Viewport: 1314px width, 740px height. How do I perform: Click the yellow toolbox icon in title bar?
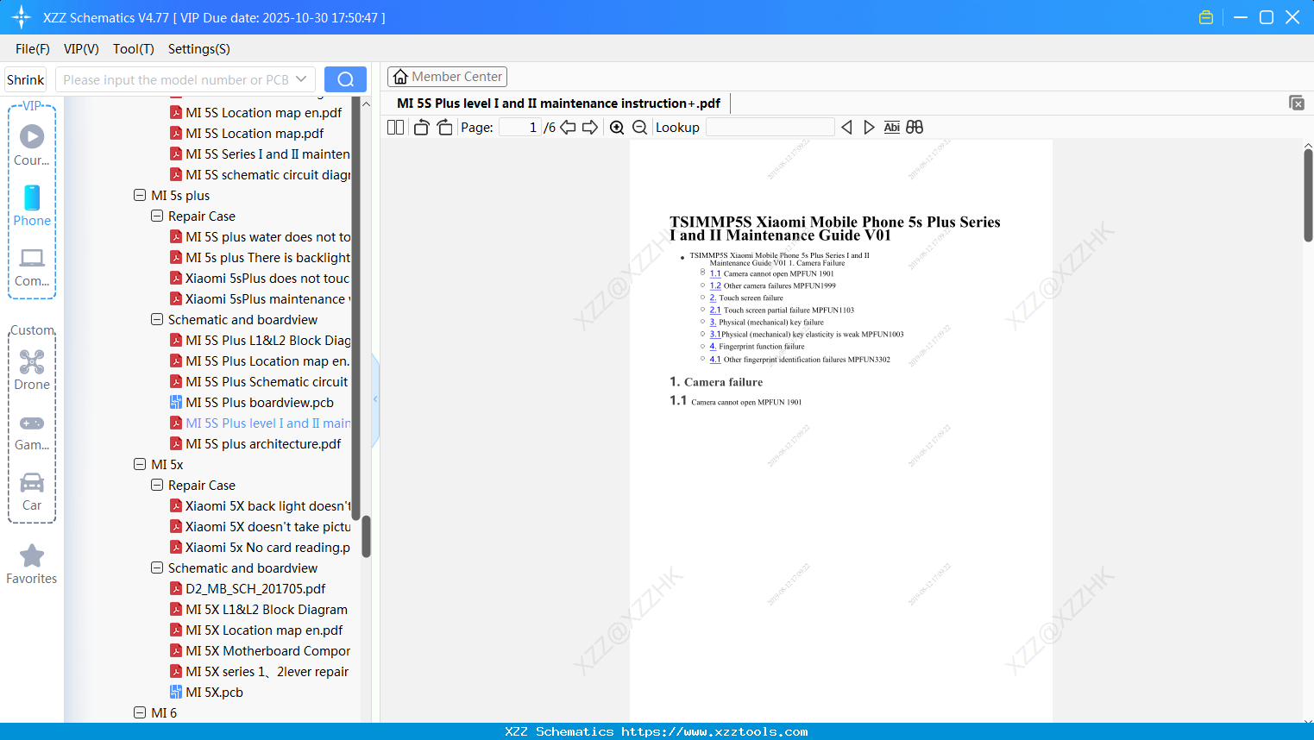click(1206, 17)
